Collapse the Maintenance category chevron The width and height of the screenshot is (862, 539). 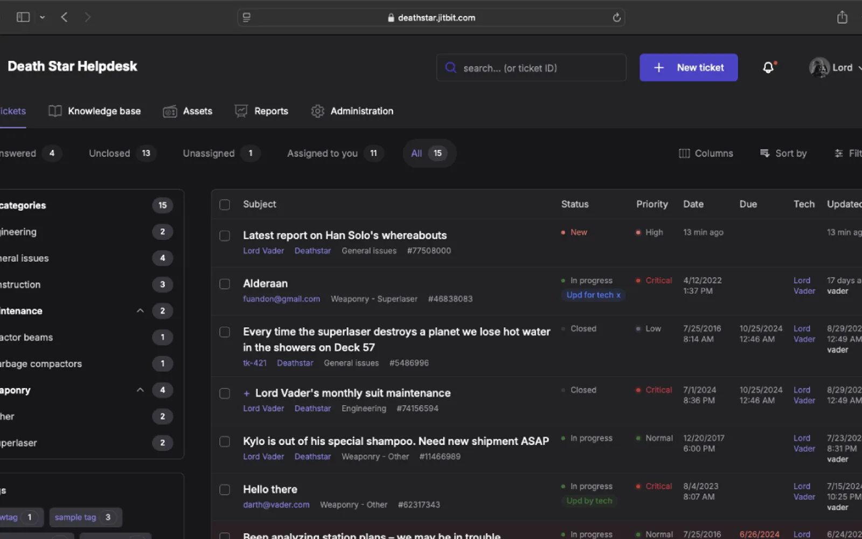coord(140,311)
